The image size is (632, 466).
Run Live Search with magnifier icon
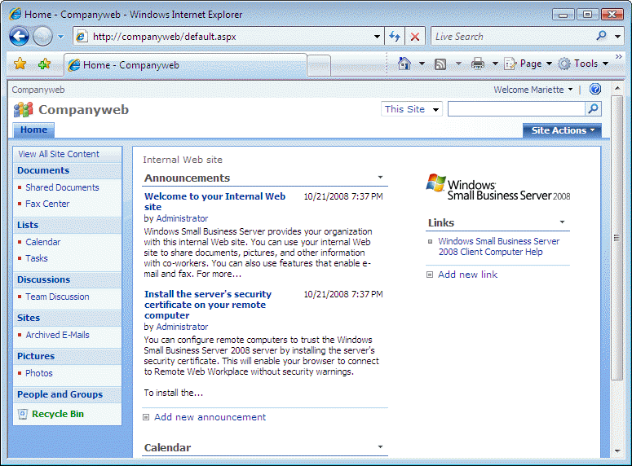click(601, 36)
